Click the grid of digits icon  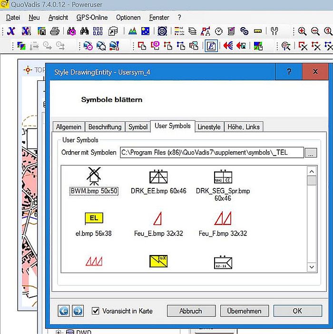pyautogui.click(x=98, y=31)
